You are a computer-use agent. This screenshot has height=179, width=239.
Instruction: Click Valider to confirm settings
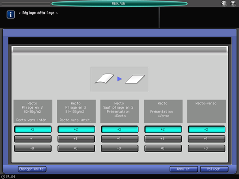point(214,169)
